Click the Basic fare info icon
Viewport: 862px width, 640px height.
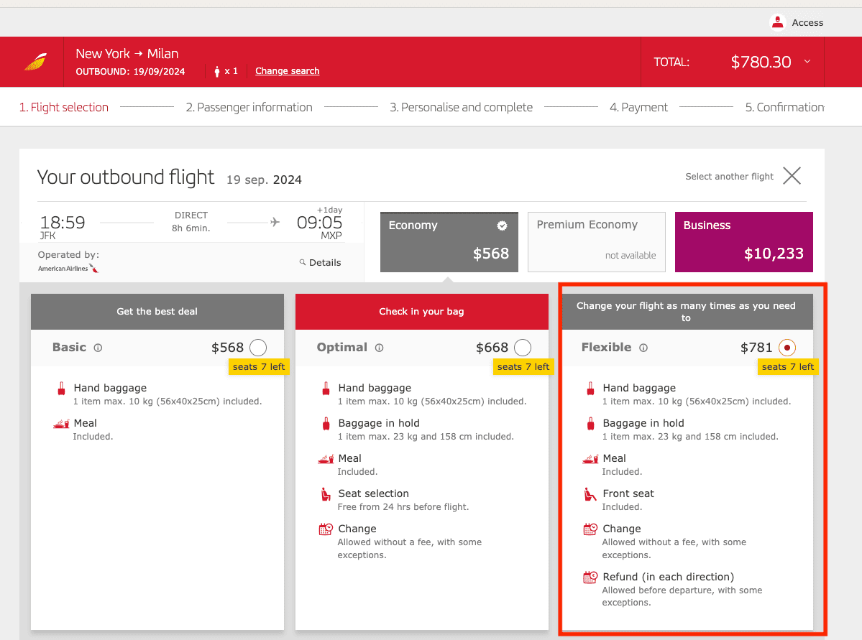(98, 348)
